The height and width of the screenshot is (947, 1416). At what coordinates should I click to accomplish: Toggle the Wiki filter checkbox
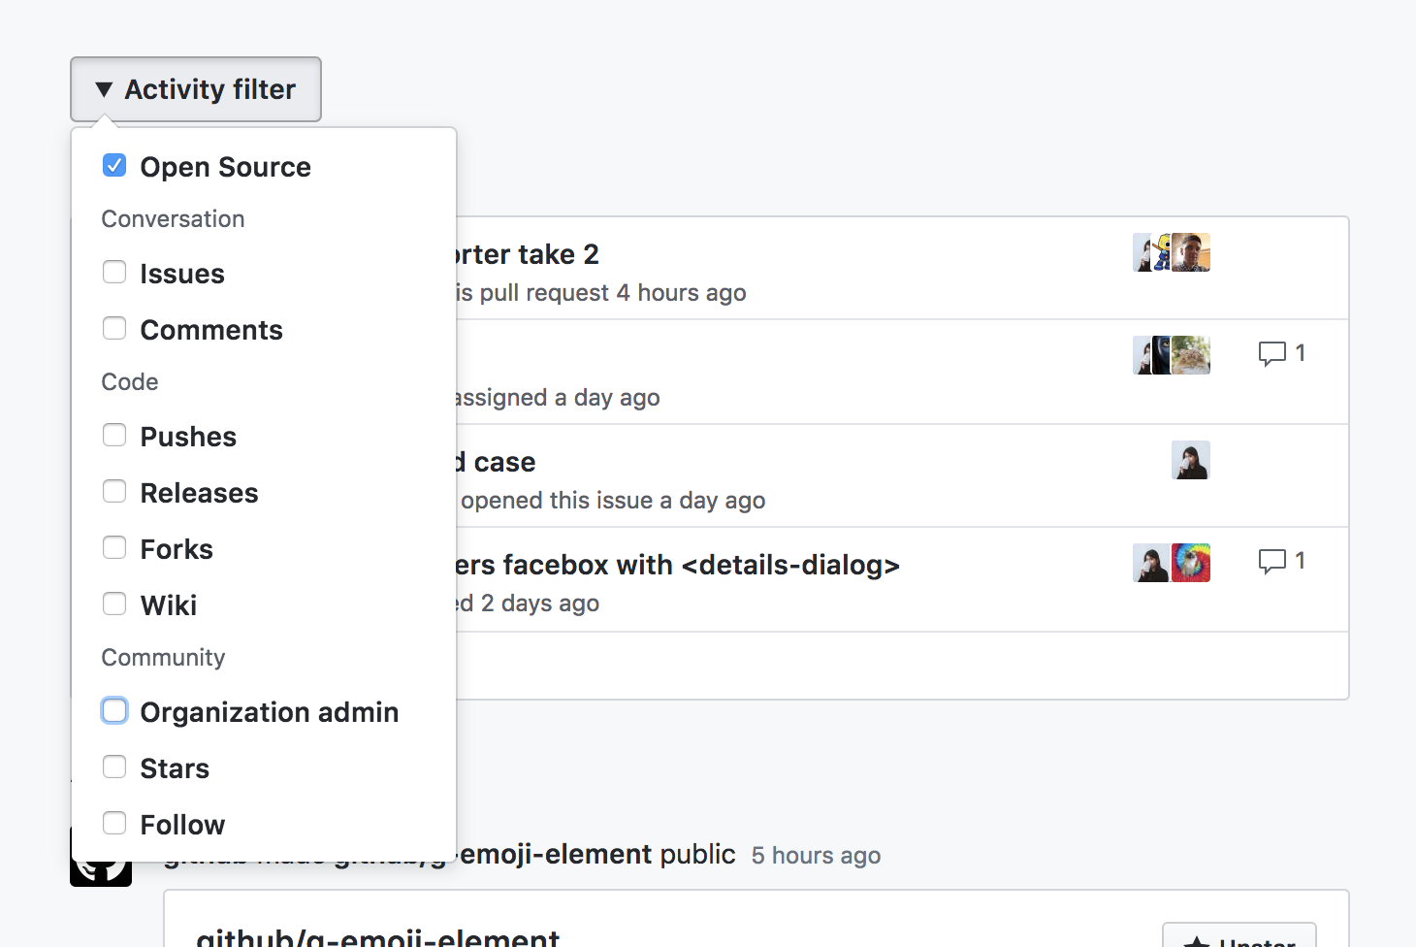click(114, 604)
